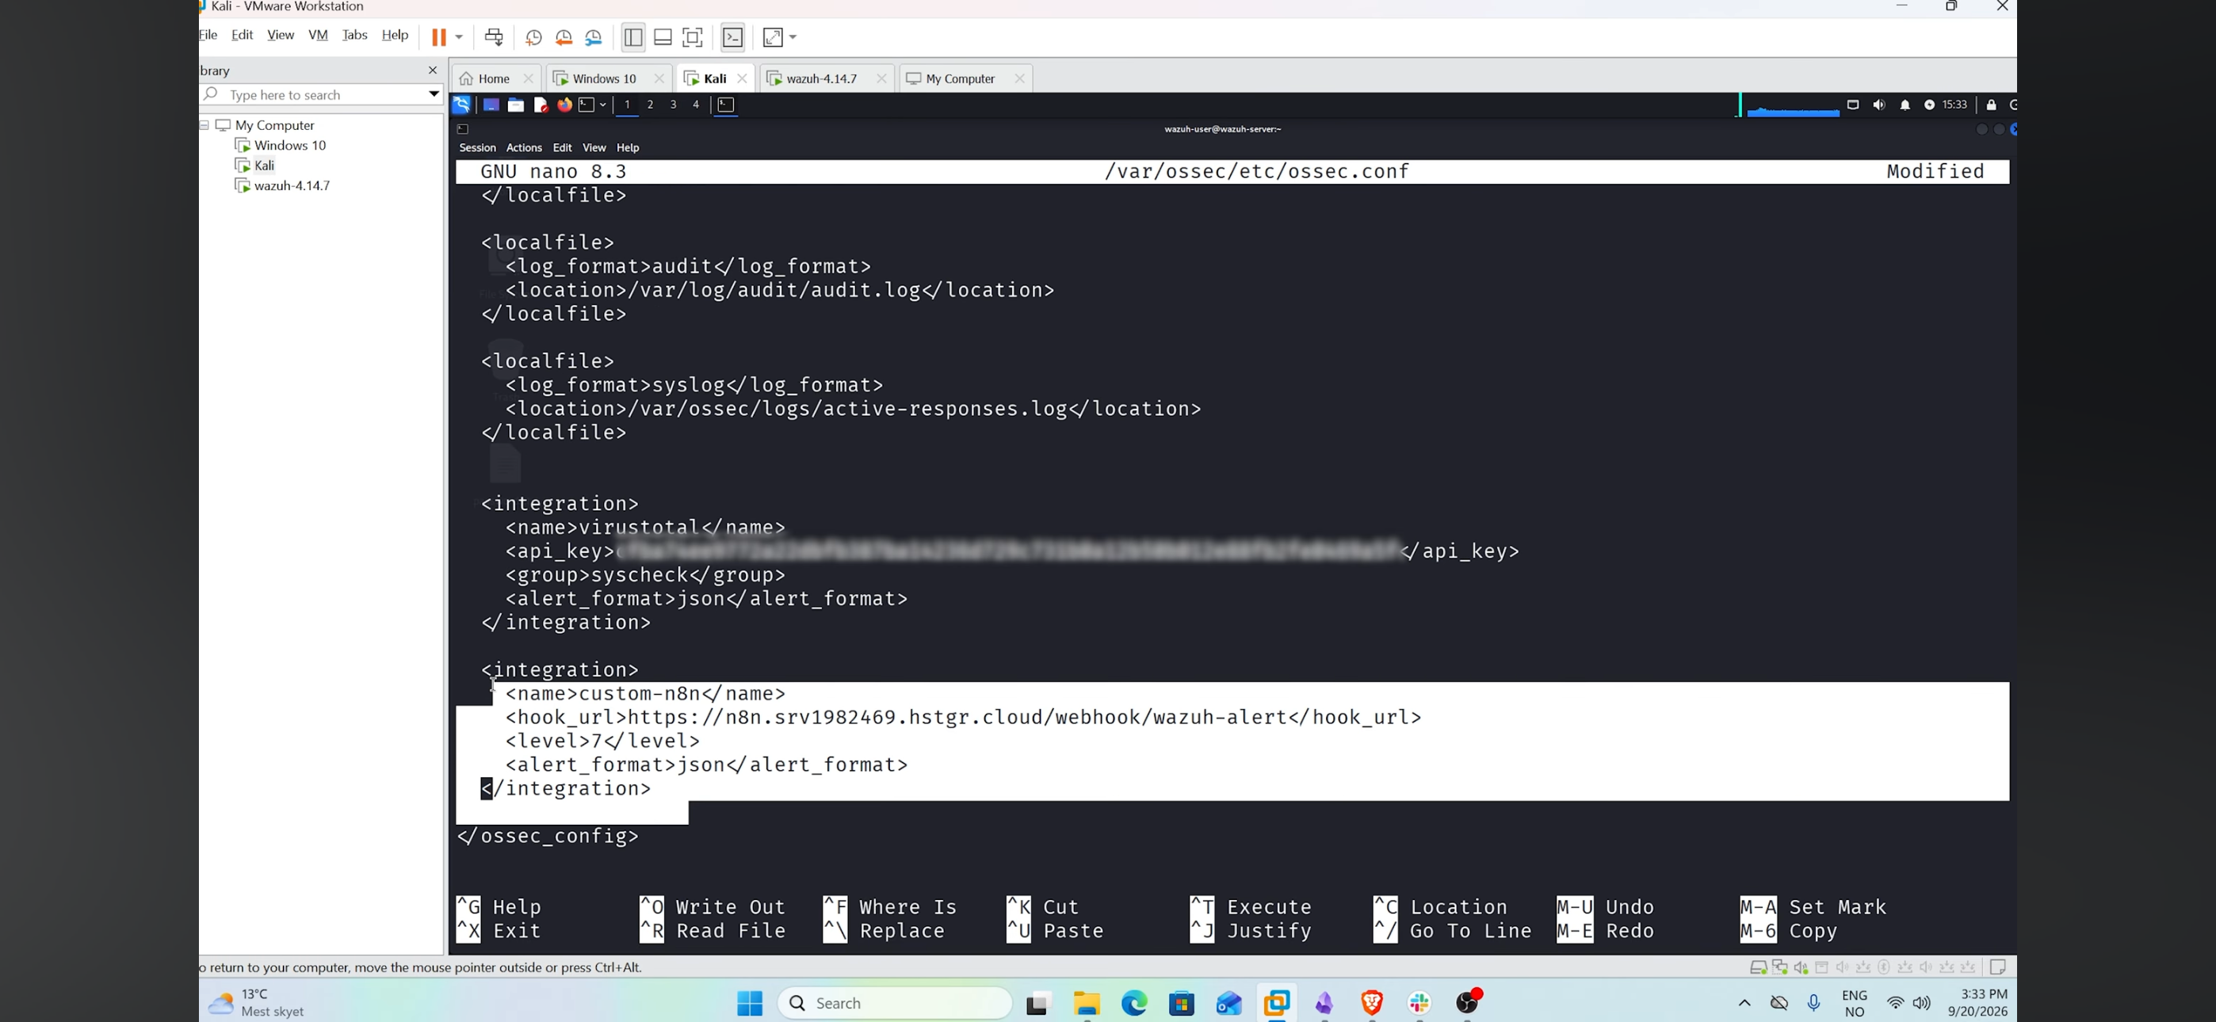Viewport: 2216px width, 1022px height.
Task: Take a snapshot of this virtual machine
Action: 533,37
